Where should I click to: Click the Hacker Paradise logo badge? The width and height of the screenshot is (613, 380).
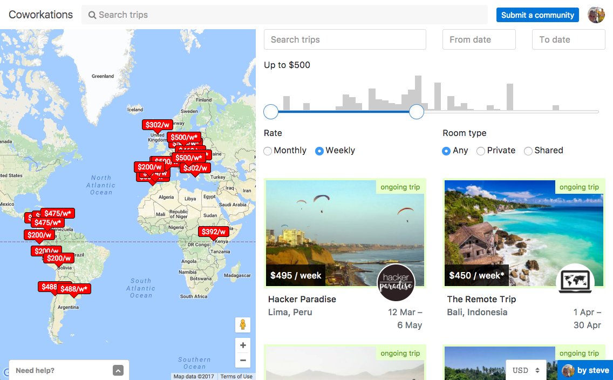396,282
